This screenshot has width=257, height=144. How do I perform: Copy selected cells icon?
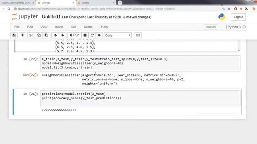(x=39, y=35)
